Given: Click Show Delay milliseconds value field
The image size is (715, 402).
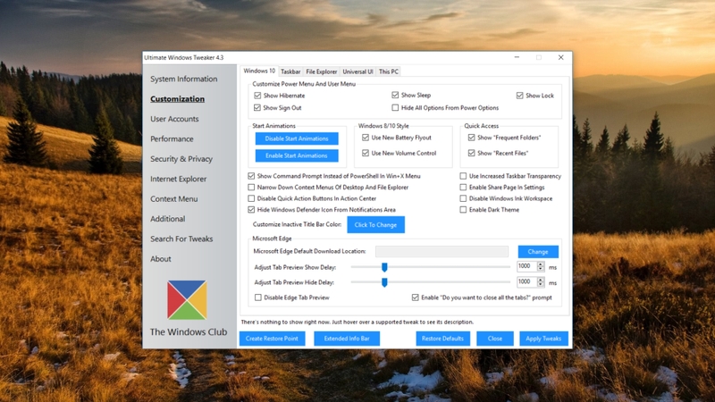Looking at the screenshot, I should [526, 266].
